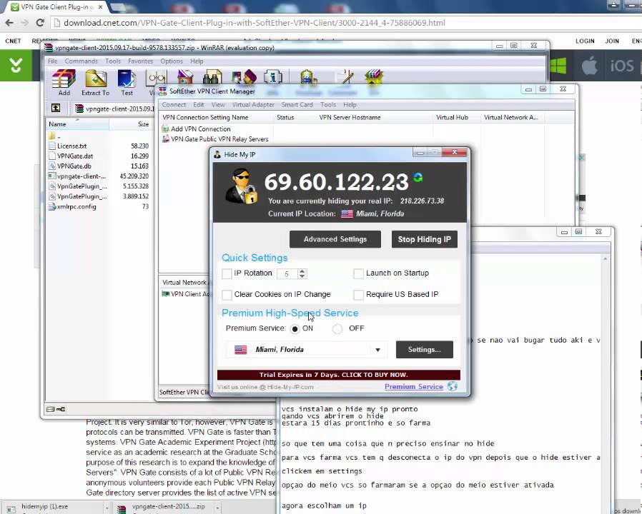Open the Premium Service link

click(413, 386)
